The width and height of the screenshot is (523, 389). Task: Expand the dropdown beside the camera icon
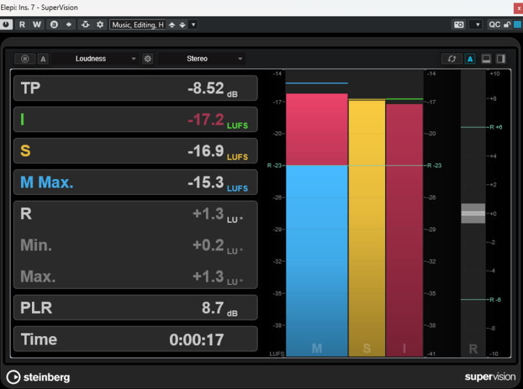tap(477, 25)
